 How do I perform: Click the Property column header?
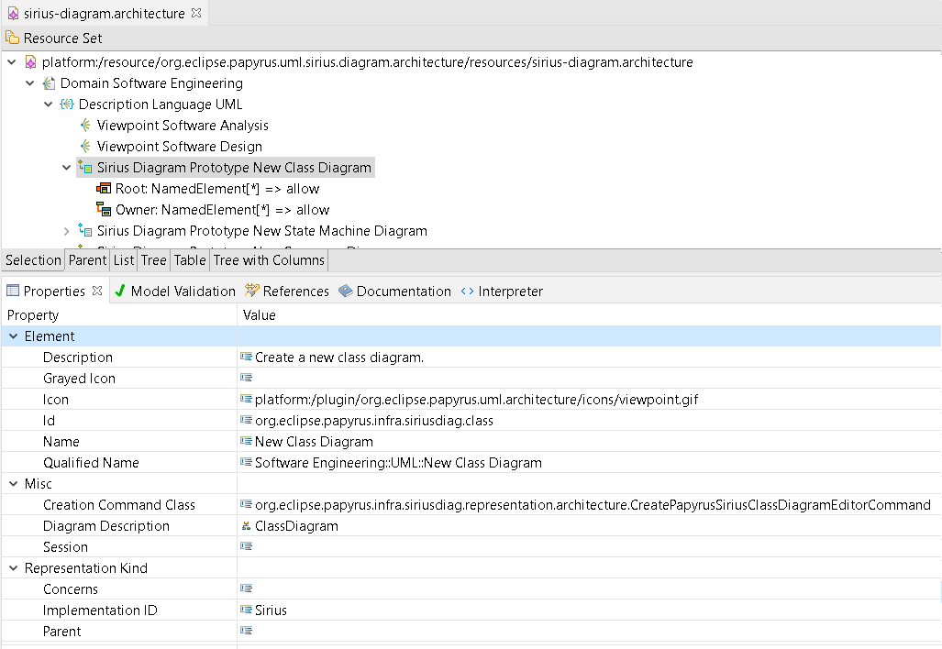pos(119,315)
